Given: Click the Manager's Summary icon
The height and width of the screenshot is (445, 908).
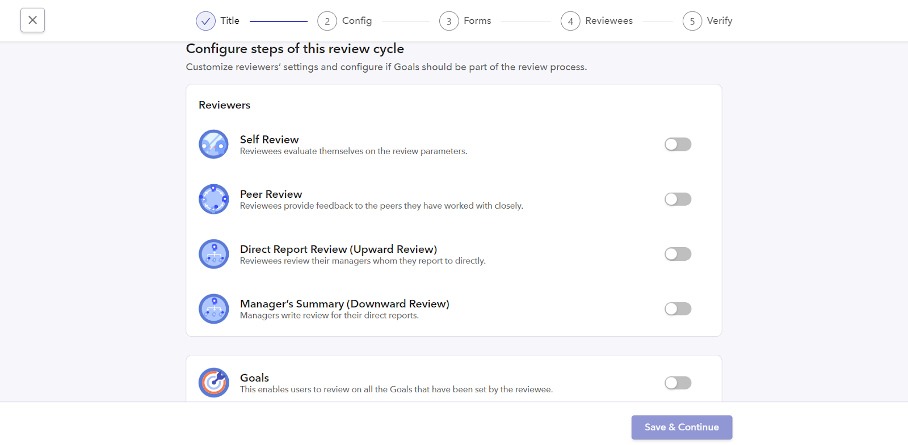Looking at the screenshot, I should [x=213, y=309].
